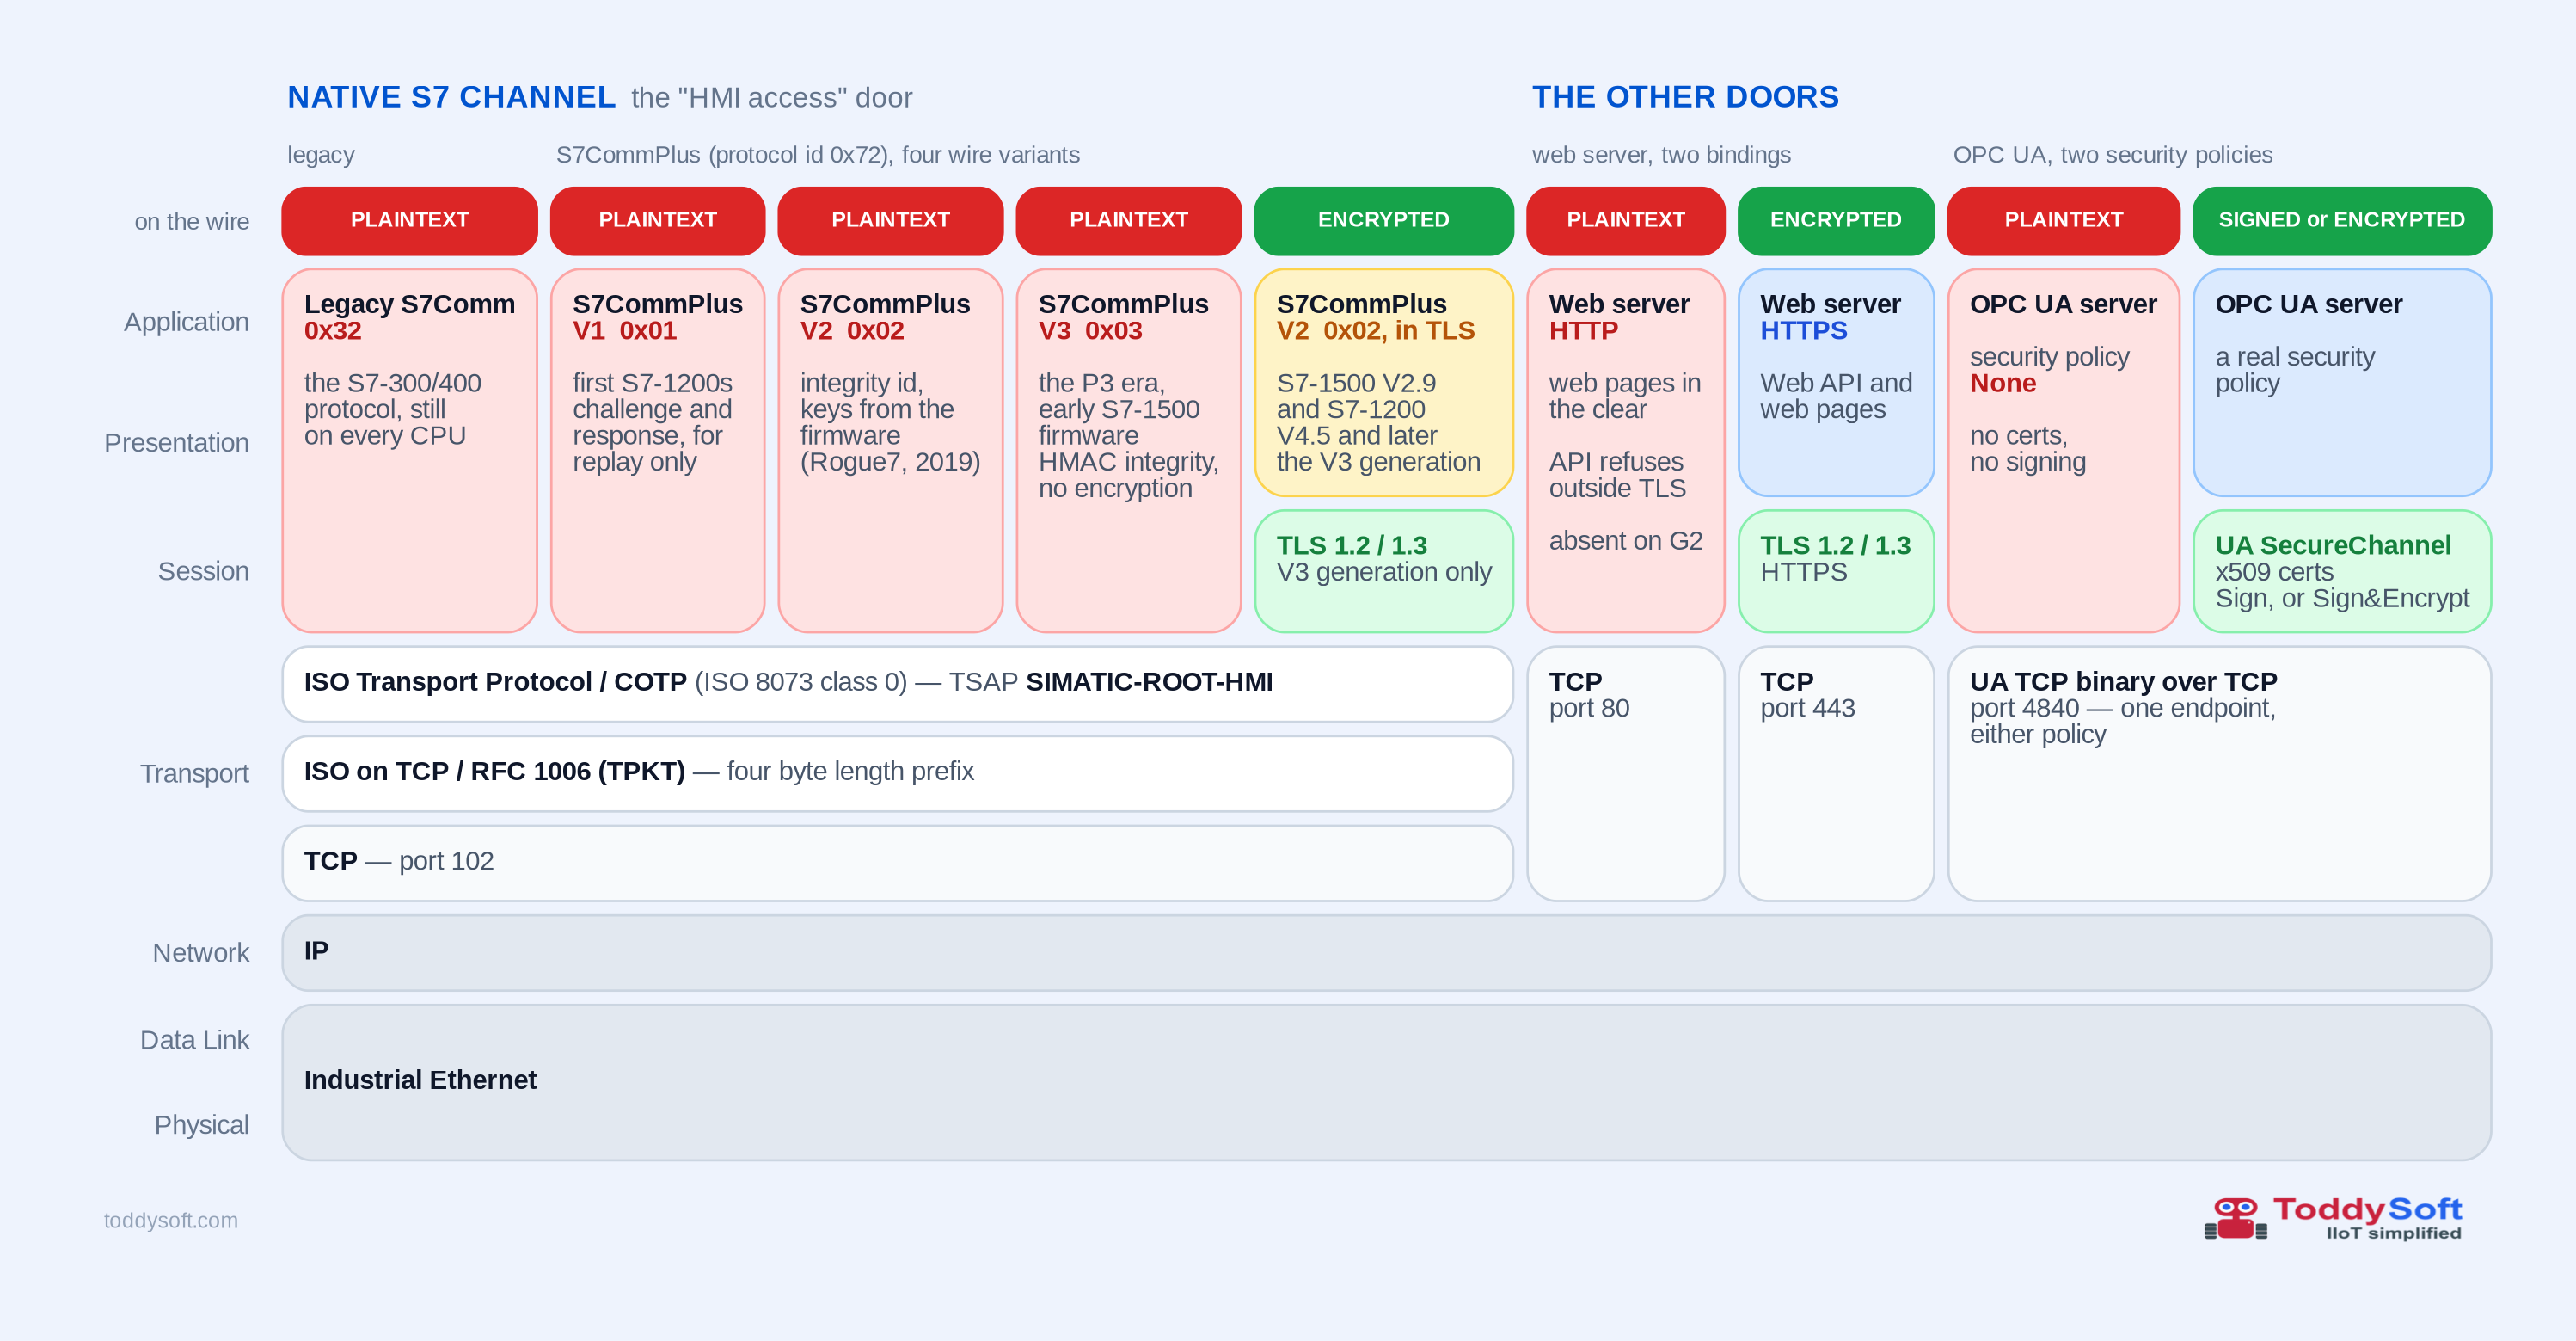Image resolution: width=2576 pixels, height=1341 pixels.
Task: Click ENCRYPTED badge above S7CommPlus in TLS
Action: (1384, 220)
